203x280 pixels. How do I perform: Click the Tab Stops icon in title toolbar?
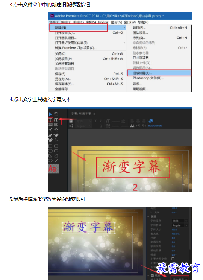(x=132, y=126)
